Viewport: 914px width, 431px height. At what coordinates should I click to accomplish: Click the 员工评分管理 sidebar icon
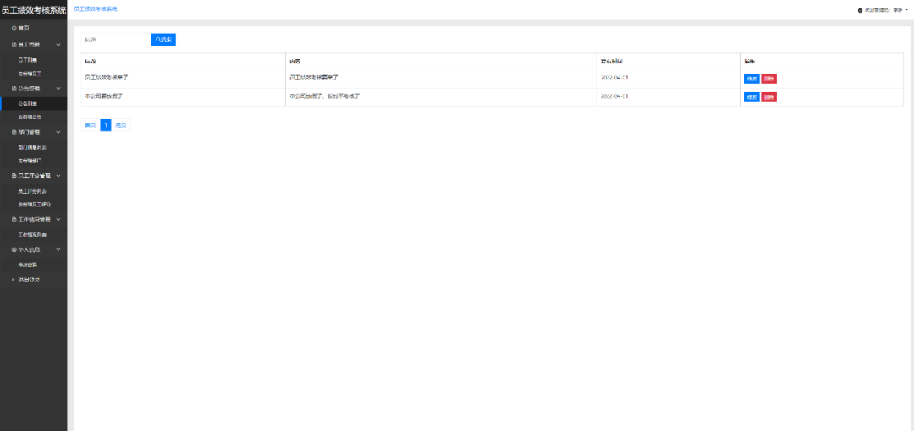pyautogui.click(x=14, y=176)
